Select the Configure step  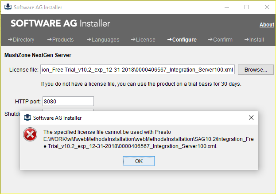(182, 40)
